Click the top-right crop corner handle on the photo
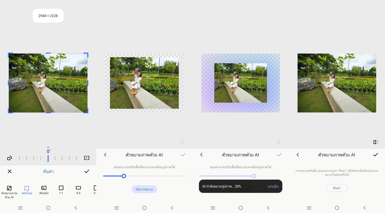This screenshot has height=213, width=385. tap(87, 54)
